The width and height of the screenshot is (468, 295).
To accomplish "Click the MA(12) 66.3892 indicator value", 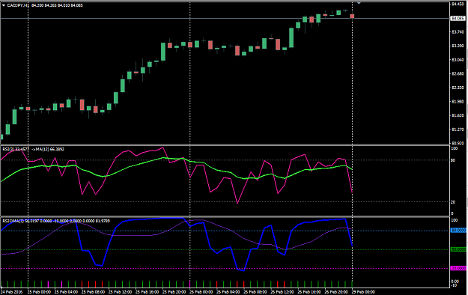I will pos(50,149).
